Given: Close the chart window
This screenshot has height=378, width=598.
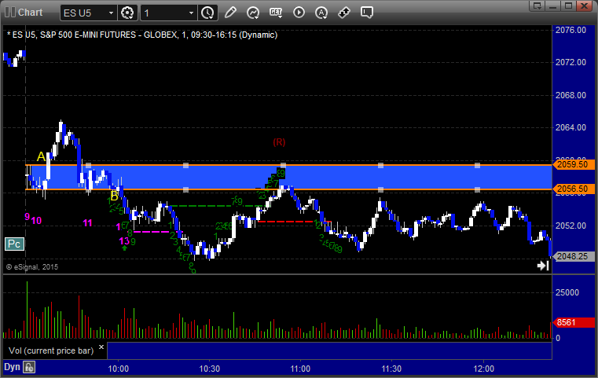Looking at the screenshot, I should tap(584, 6).
